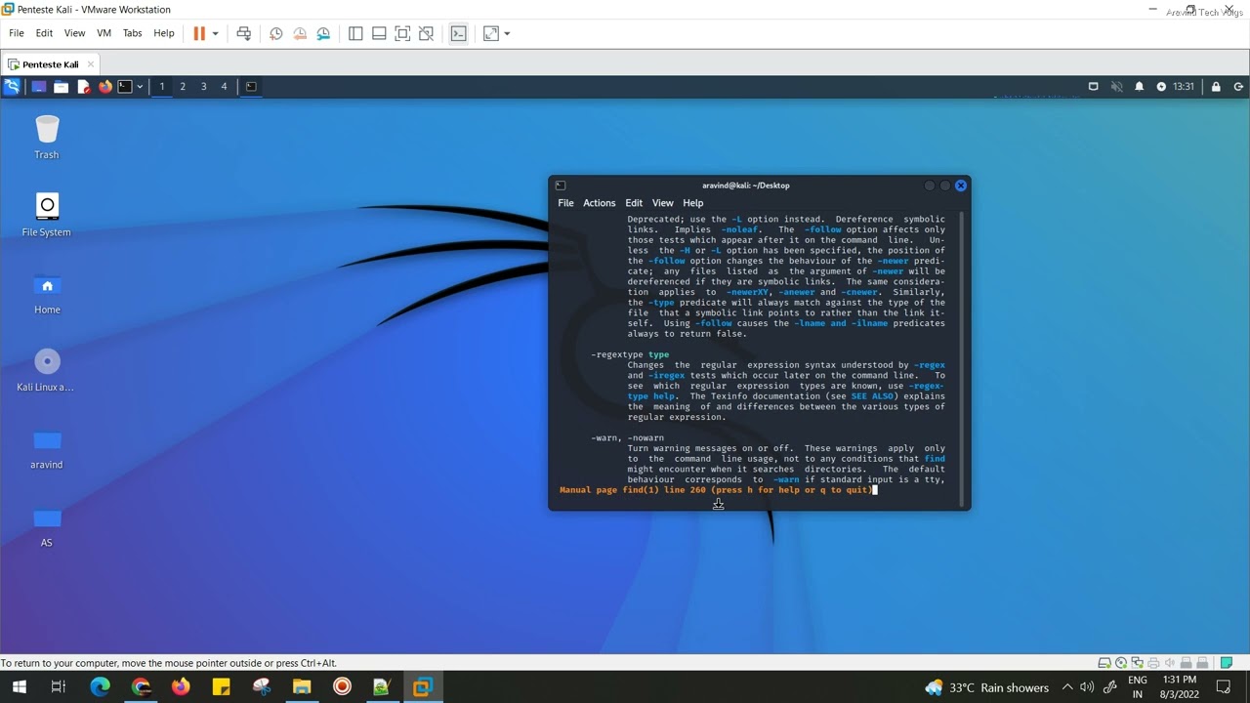
Task: Launch the text editor from Kali panel
Action: tap(83, 86)
